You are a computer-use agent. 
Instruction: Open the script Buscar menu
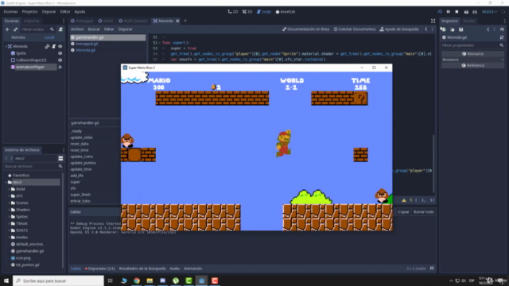point(94,29)
